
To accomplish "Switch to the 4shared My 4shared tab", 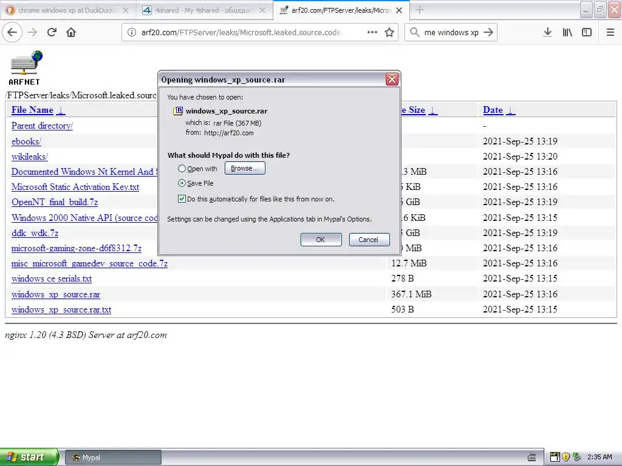I will click(205, 10).
